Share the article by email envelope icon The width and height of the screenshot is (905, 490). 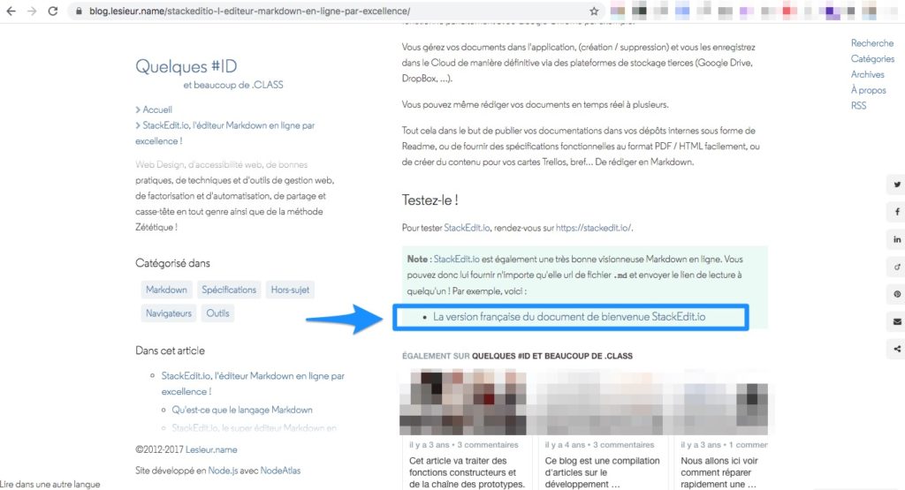(x=897, y=321)
